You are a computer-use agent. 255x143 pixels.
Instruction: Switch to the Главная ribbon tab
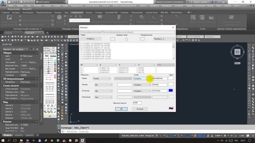click(x=6, y=12)
